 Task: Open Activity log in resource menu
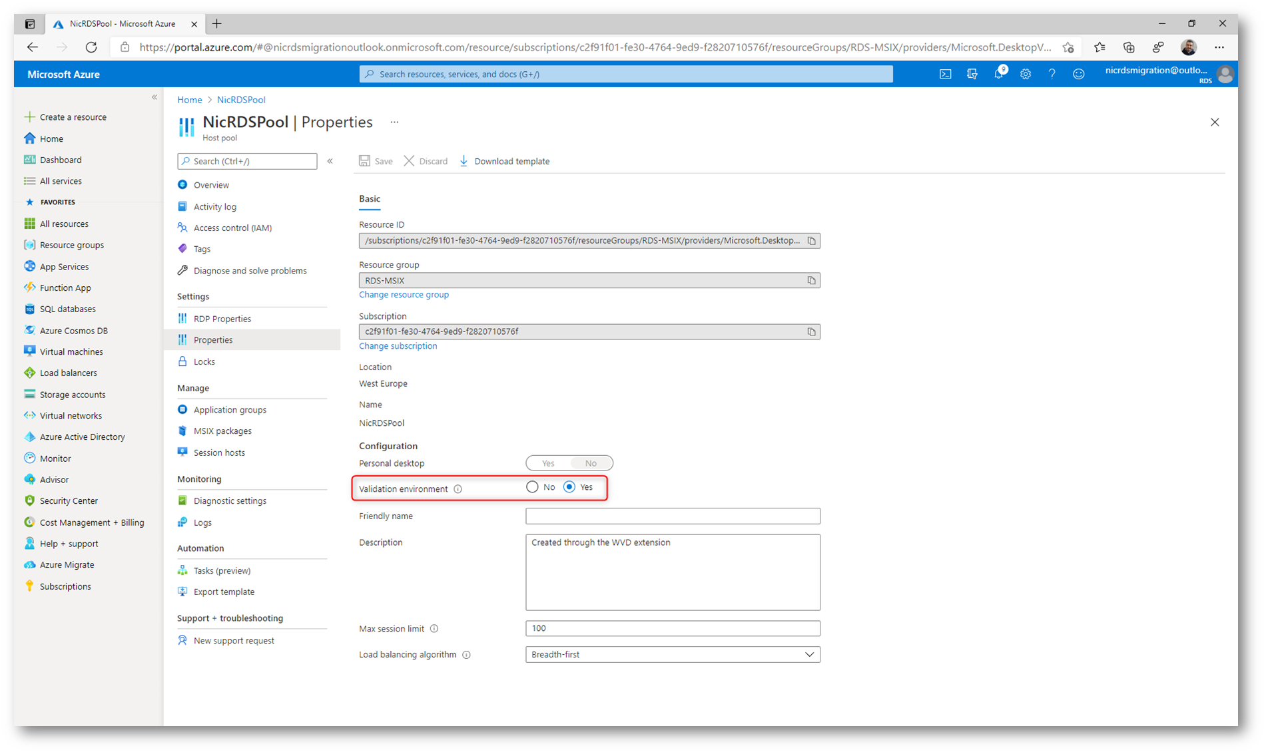coord(214,207)
